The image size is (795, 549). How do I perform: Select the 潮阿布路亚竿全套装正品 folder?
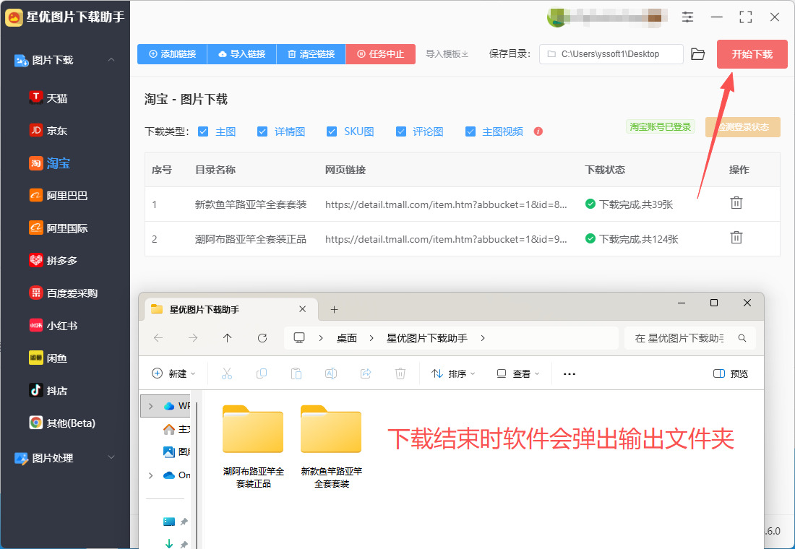coord(253,446)
